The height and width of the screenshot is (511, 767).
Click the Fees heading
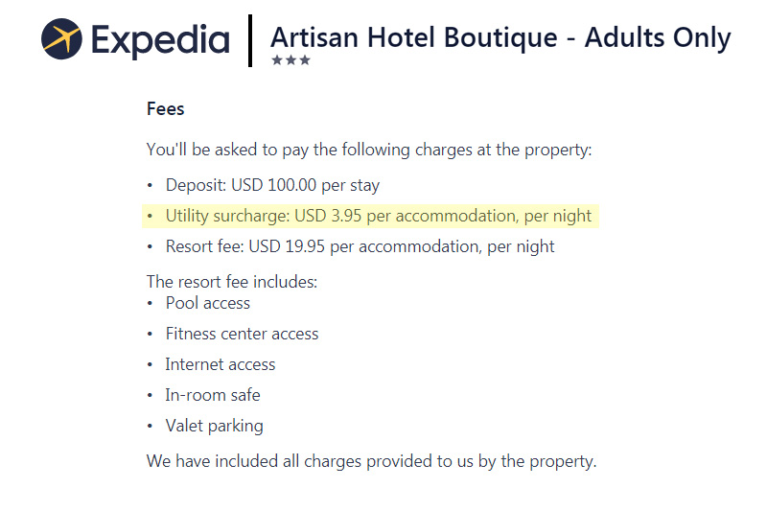tap(165, 108)
